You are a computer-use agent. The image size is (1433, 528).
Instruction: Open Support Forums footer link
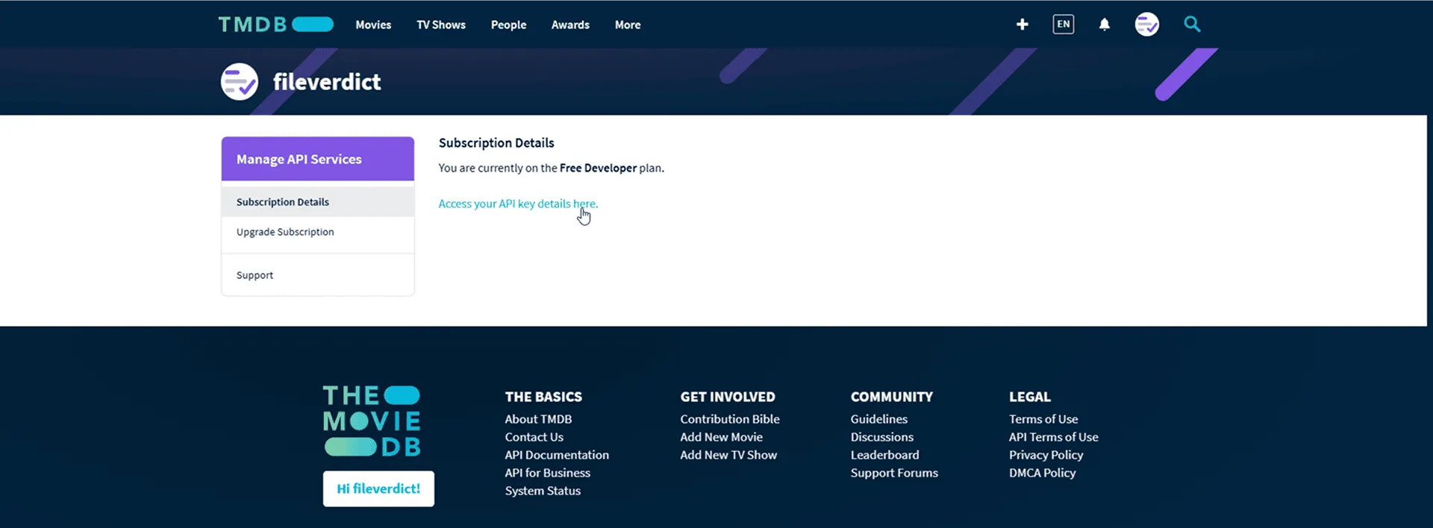click(x=894, y=473)
